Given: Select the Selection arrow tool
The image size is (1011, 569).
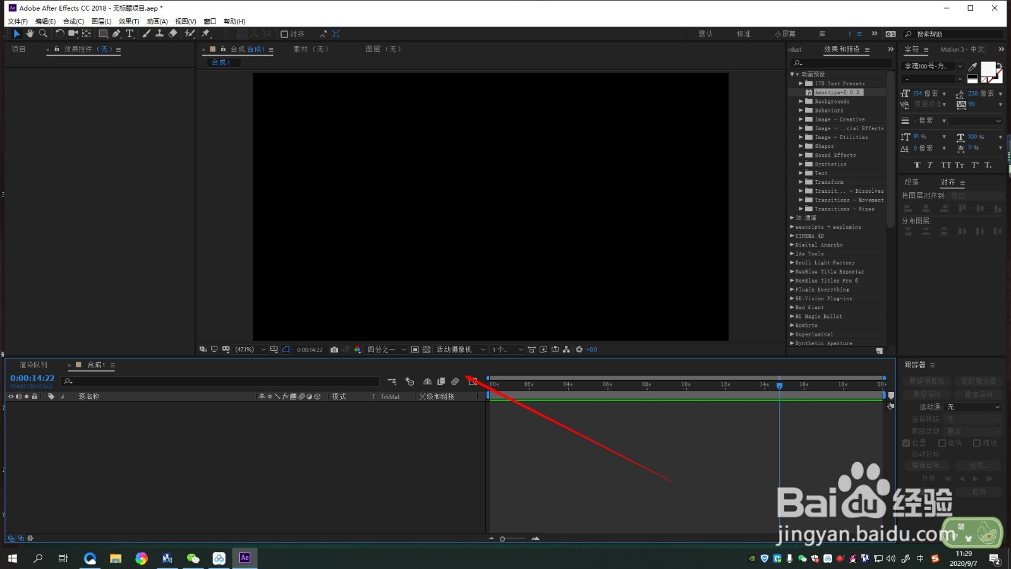Looking at the screenshot, I should click(x=17, y=34).
